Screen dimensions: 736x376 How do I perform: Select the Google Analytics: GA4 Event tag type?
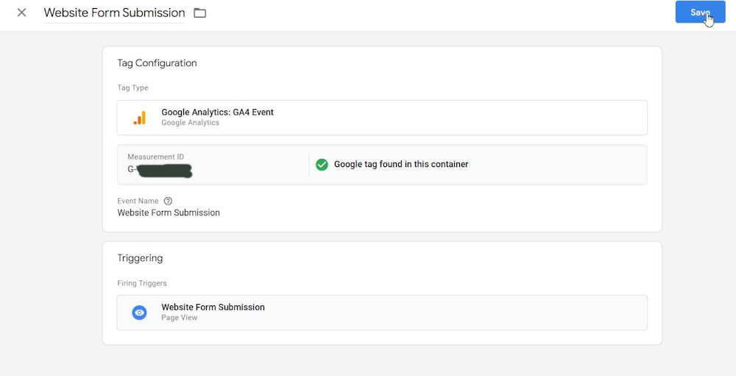[217, 113]
